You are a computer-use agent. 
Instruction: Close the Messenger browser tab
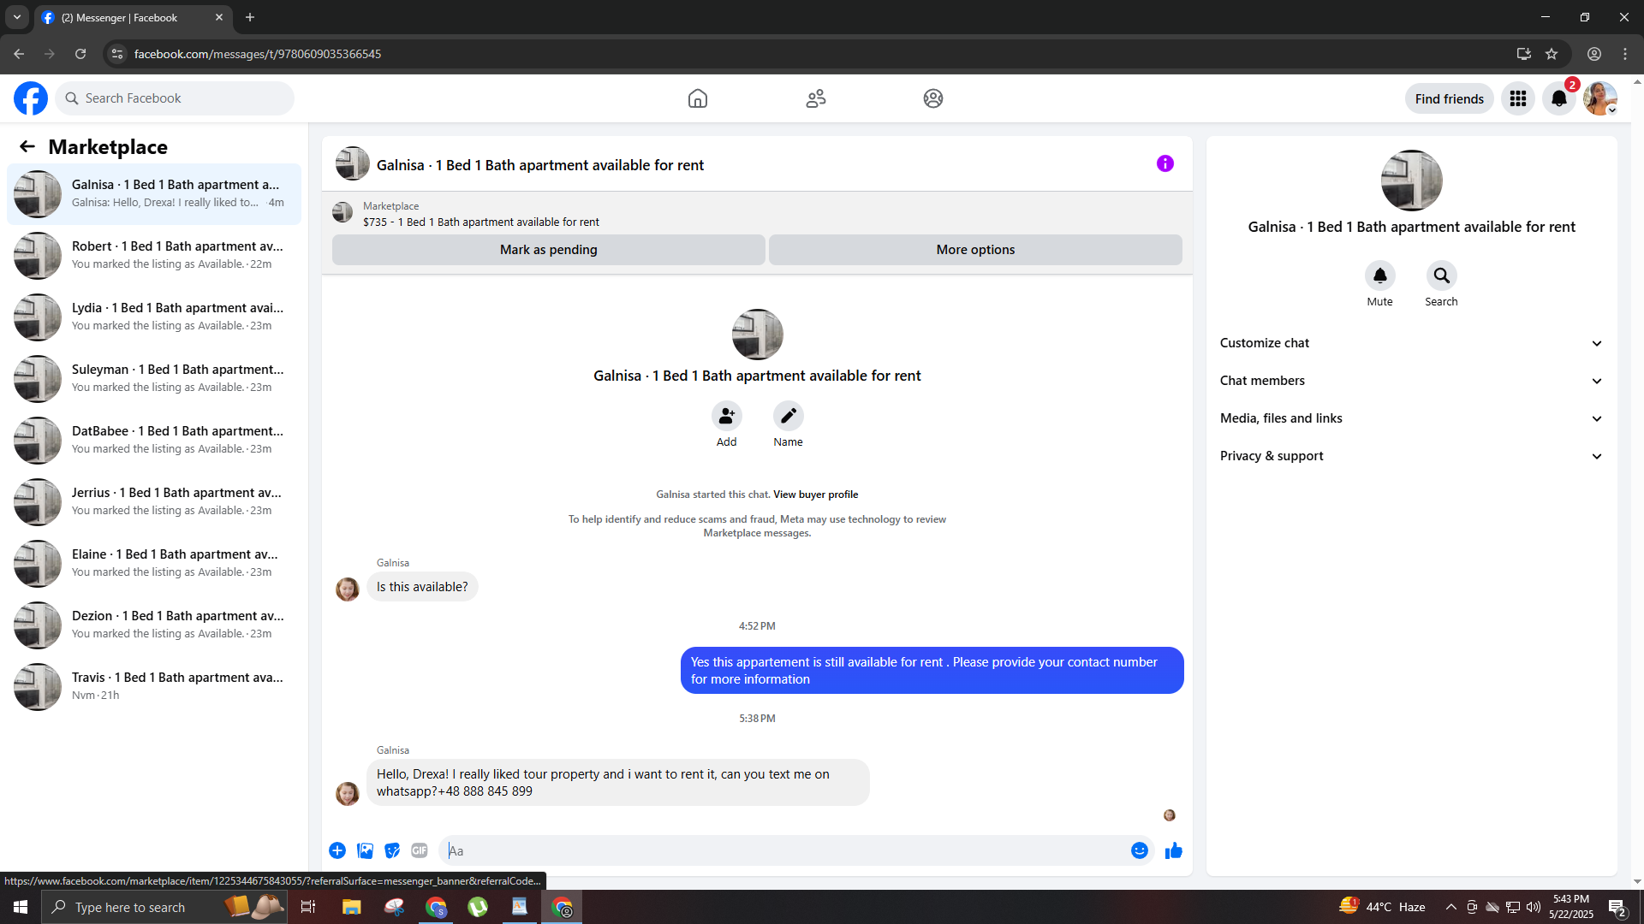click(x=219, y=17)
